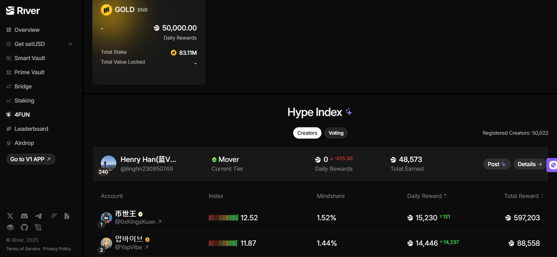The image size is (557, 257).
Task: Click Henry Han's profile avatar
Action: [x=108, y=163]
